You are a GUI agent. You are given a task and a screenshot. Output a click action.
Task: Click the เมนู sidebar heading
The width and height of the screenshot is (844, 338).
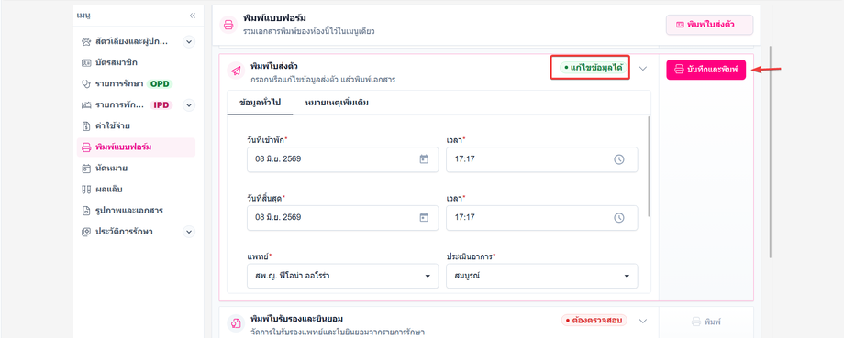83,16
